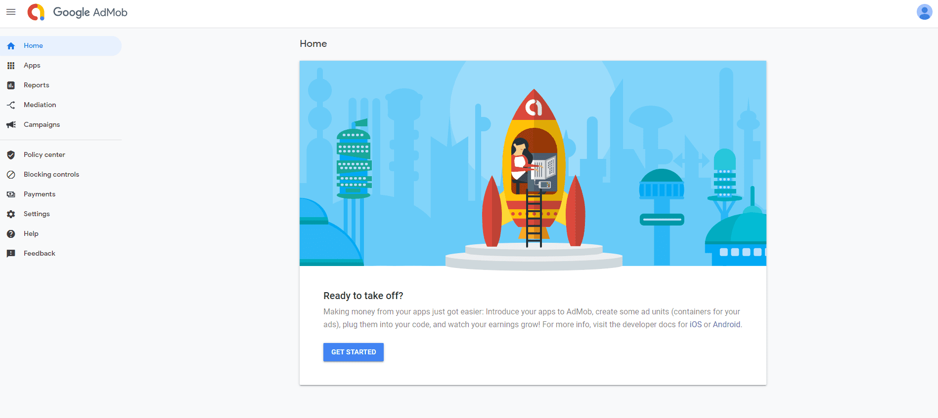Select Campaigns from the navigation
Viewport: 938px width, 418px height.
[42, 125]
